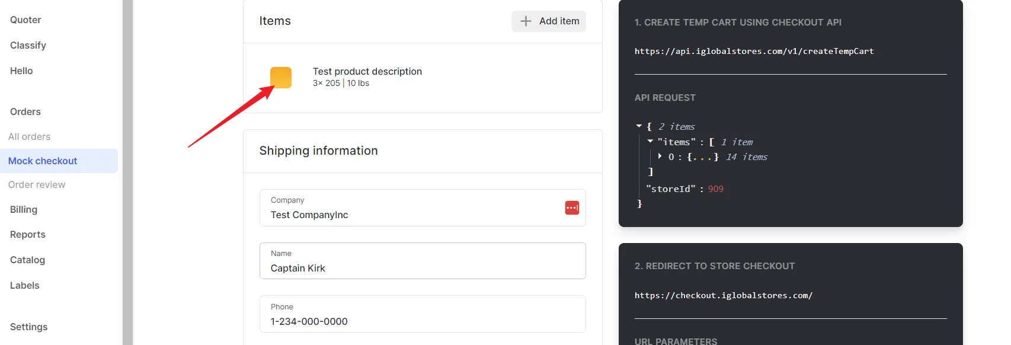Click the Add item button

click(549, 21)
